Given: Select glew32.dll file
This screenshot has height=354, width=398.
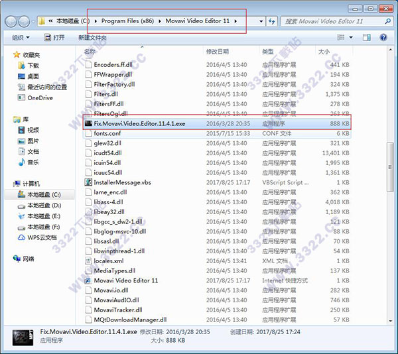Looking at the screenshot, I should click(218, 143).
